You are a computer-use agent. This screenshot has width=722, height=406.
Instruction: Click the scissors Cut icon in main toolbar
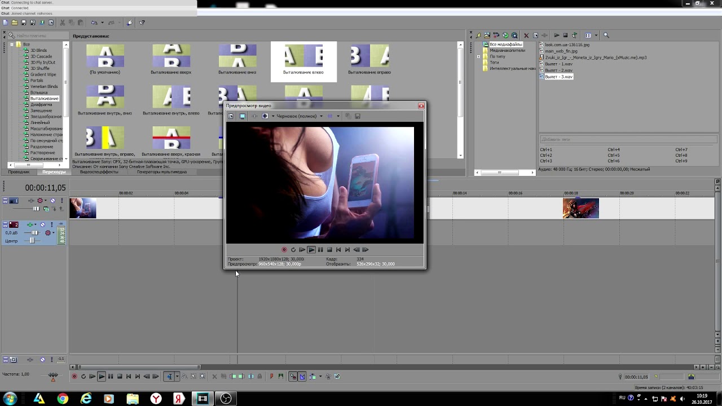(63, 23)
